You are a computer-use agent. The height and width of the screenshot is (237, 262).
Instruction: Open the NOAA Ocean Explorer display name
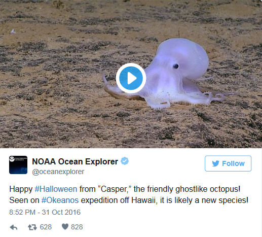click(75, 161)
